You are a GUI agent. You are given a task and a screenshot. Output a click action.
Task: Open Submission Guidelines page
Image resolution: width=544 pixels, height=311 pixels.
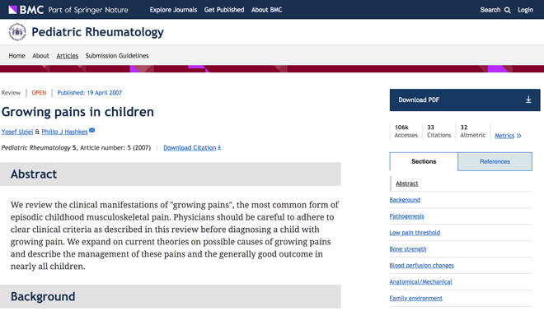pyautogui.click(x=117, y=56)
